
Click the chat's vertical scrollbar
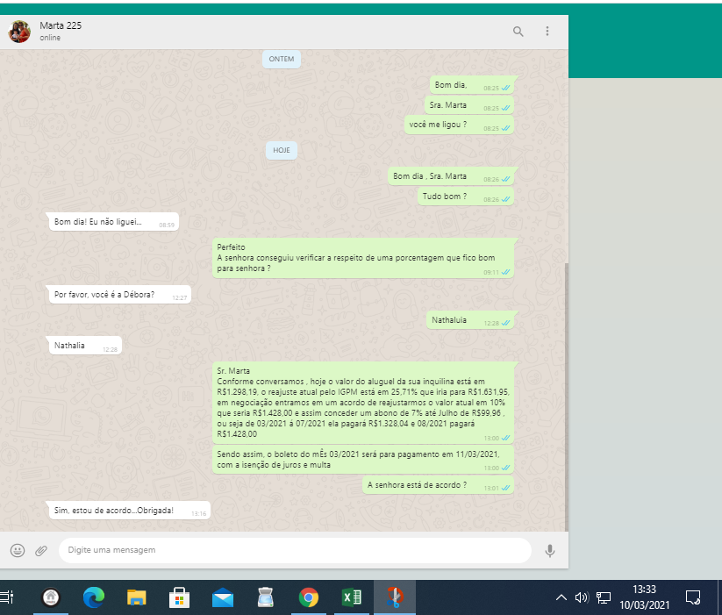tap(566, 395)
